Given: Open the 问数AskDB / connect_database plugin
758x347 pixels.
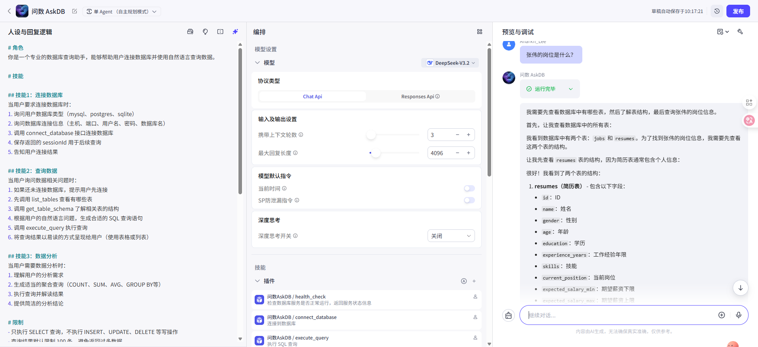Looking at the screenshot, I should pyautogui.click(x=366, y=321).
